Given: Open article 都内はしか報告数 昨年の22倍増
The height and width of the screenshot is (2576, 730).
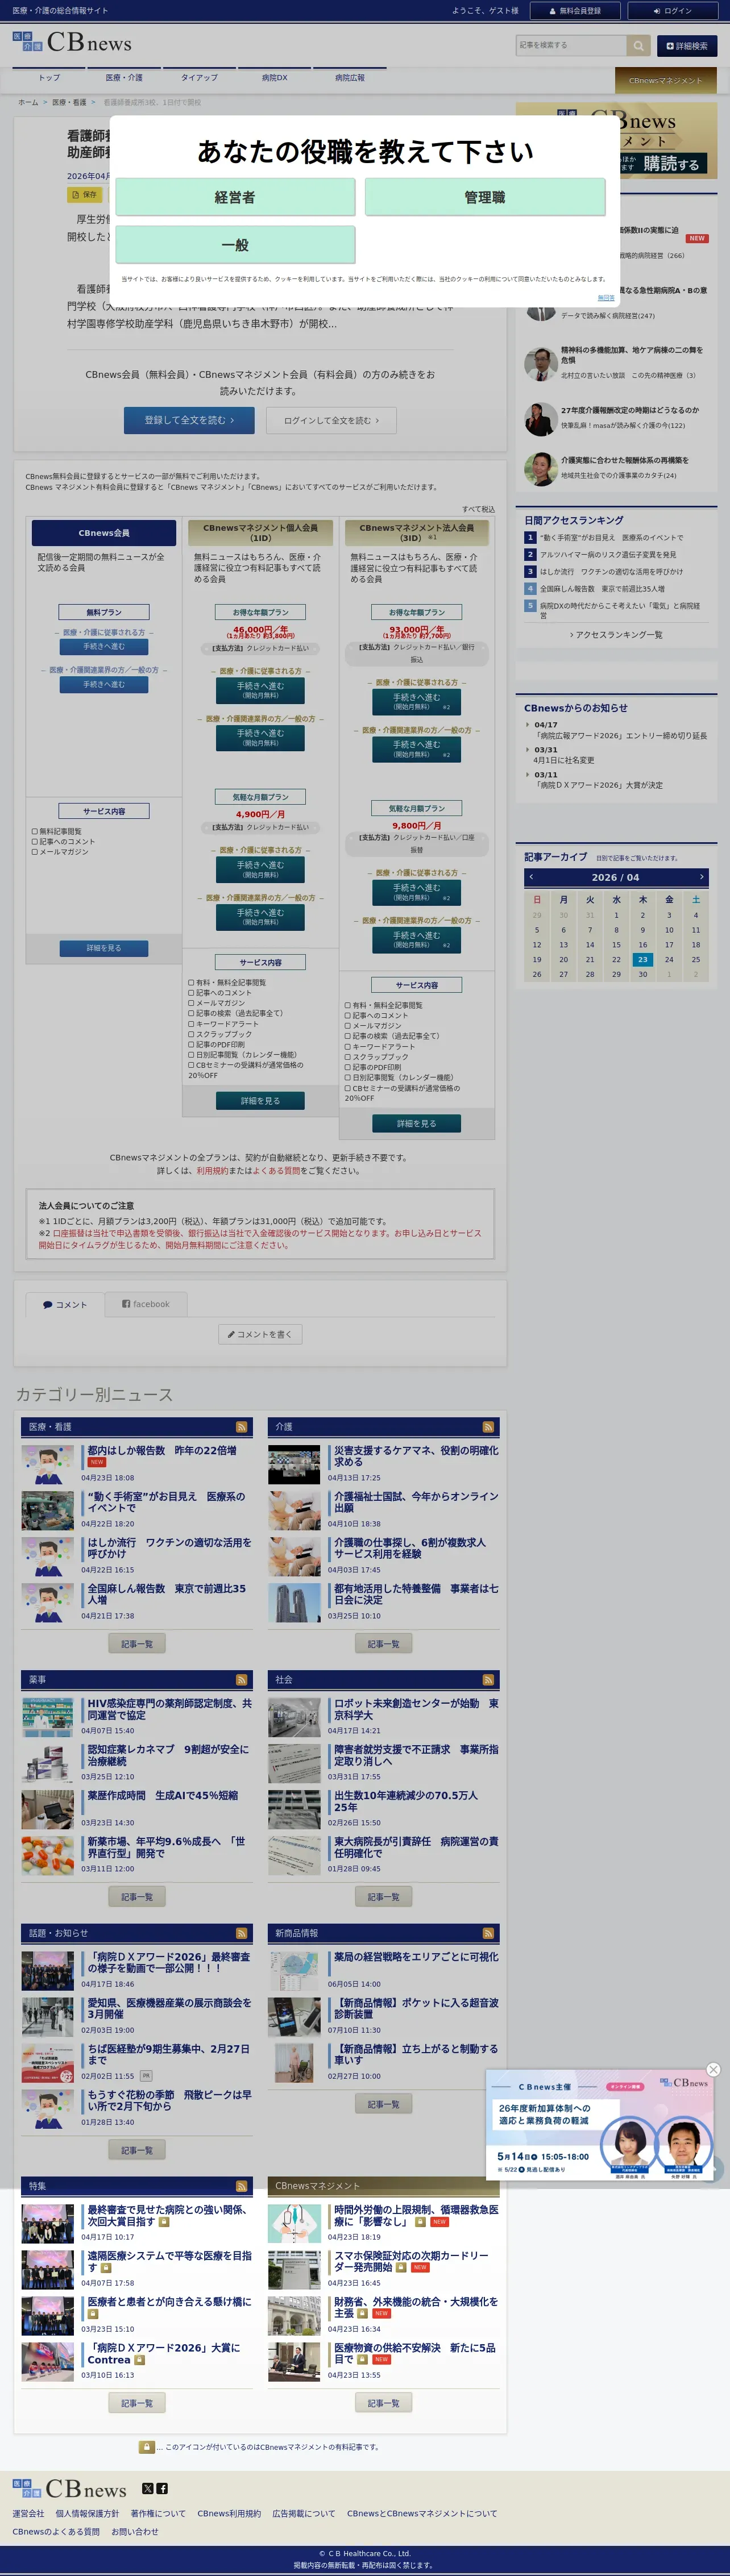Looking at the screenshot, I should pos(162,1450).
